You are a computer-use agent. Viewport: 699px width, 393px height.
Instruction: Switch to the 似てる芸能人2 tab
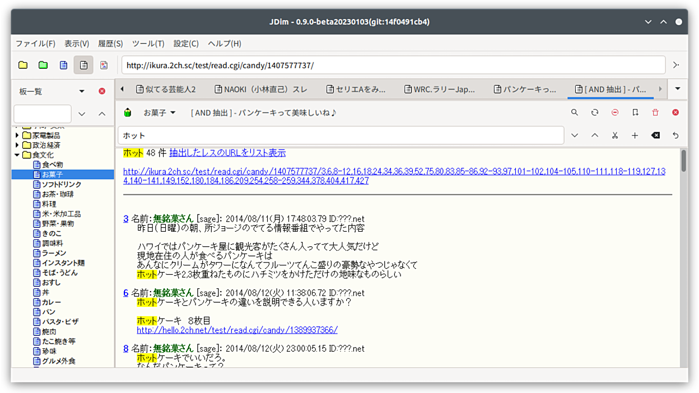pos(165,89)
